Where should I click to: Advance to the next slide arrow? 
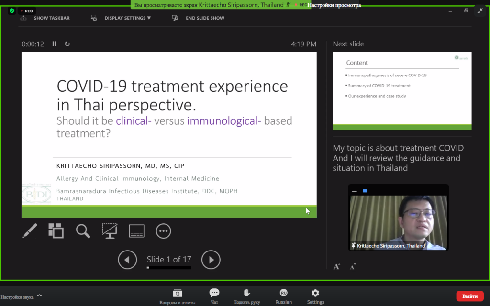coord(211,260)
